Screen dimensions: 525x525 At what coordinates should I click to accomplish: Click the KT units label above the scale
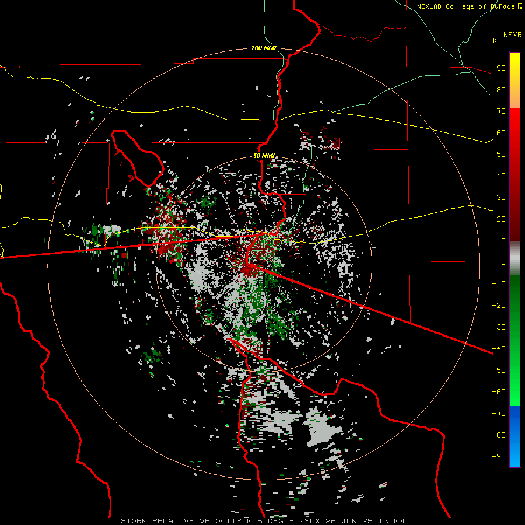click(498, 40)
